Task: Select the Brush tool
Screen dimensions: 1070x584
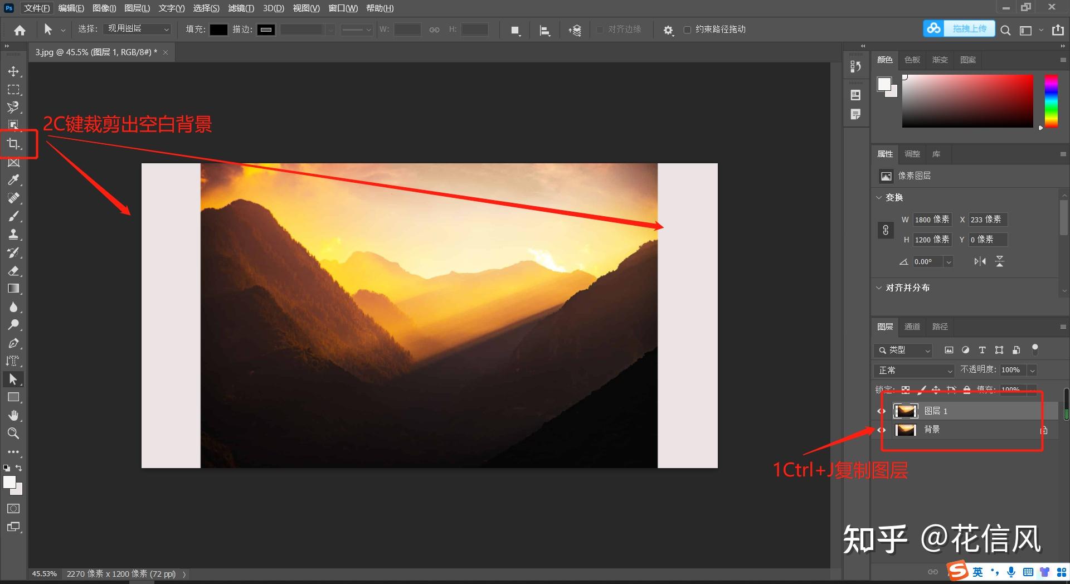Action: pyautogui.click(x=13, y=216)
